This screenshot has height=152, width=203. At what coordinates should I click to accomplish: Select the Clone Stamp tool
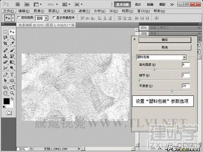click(x=5, y=56)
